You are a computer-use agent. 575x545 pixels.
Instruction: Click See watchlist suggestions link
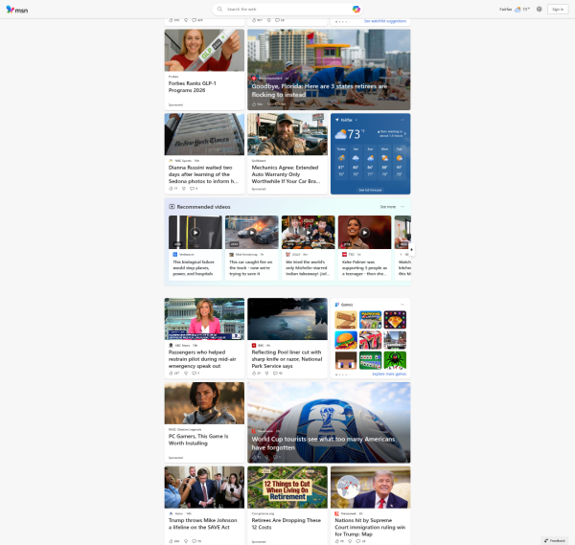(385, 21)
